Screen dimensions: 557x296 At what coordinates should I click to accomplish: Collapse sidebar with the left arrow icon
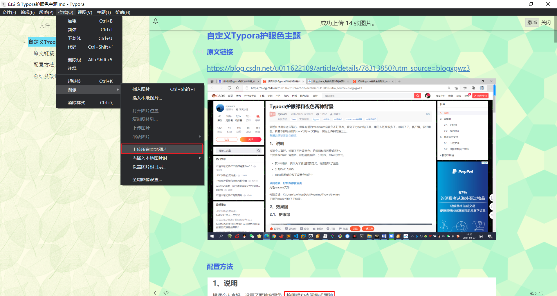155,293
